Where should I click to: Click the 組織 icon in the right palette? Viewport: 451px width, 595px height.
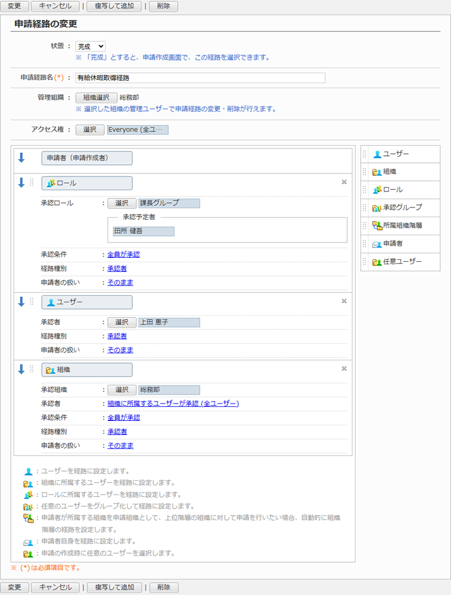pos(377,172)
